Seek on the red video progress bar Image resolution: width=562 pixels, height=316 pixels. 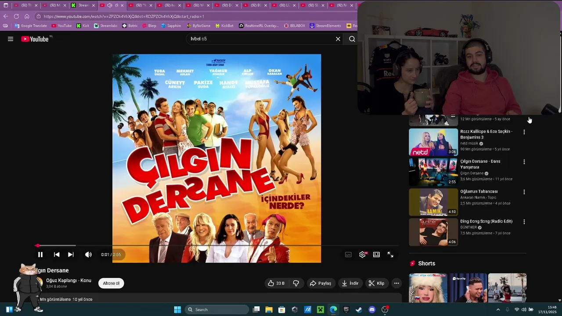[x=216, y=245]
